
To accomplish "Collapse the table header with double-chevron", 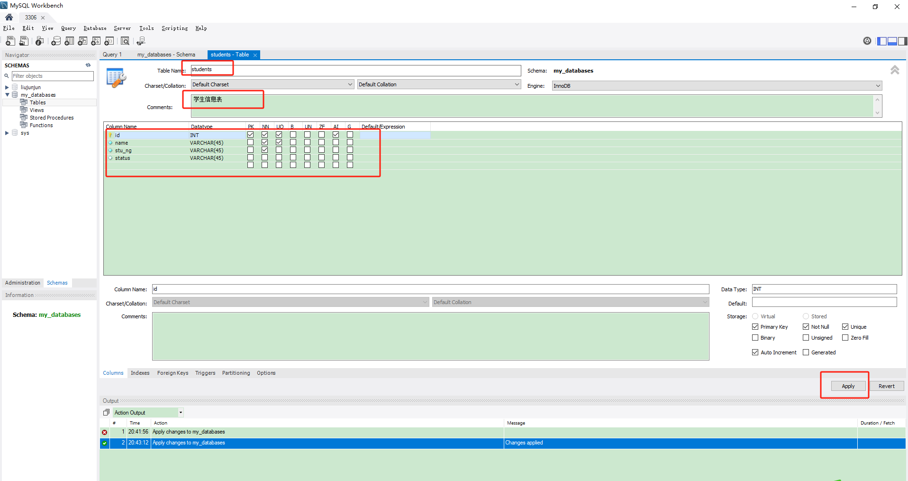I will 895,70.
